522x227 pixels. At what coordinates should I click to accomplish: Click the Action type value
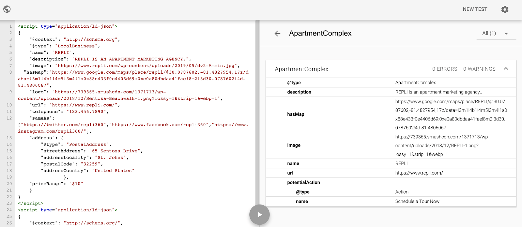(402, 192)
